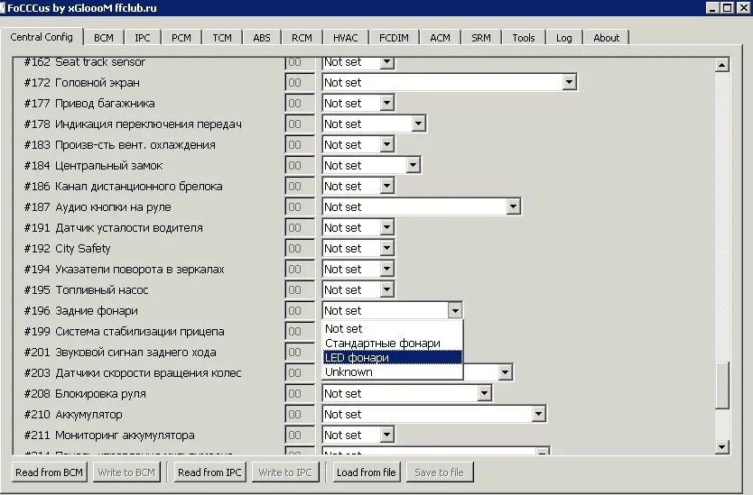The width and height of the screenshot is (753, 495).
Task: Open the Log tab
Action: (x=563, y=38)
